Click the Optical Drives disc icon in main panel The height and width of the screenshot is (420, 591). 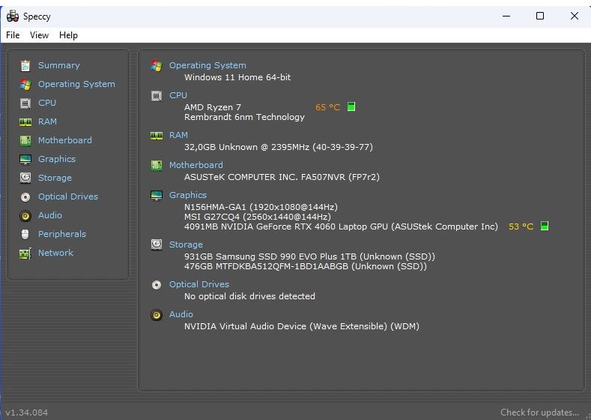point(157,285)
